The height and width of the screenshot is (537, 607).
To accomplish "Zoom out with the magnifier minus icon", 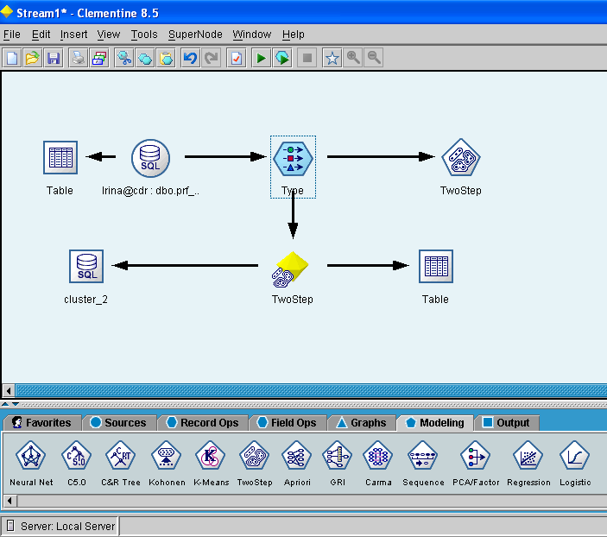I will pyautogui.click(x=374, y=58).
